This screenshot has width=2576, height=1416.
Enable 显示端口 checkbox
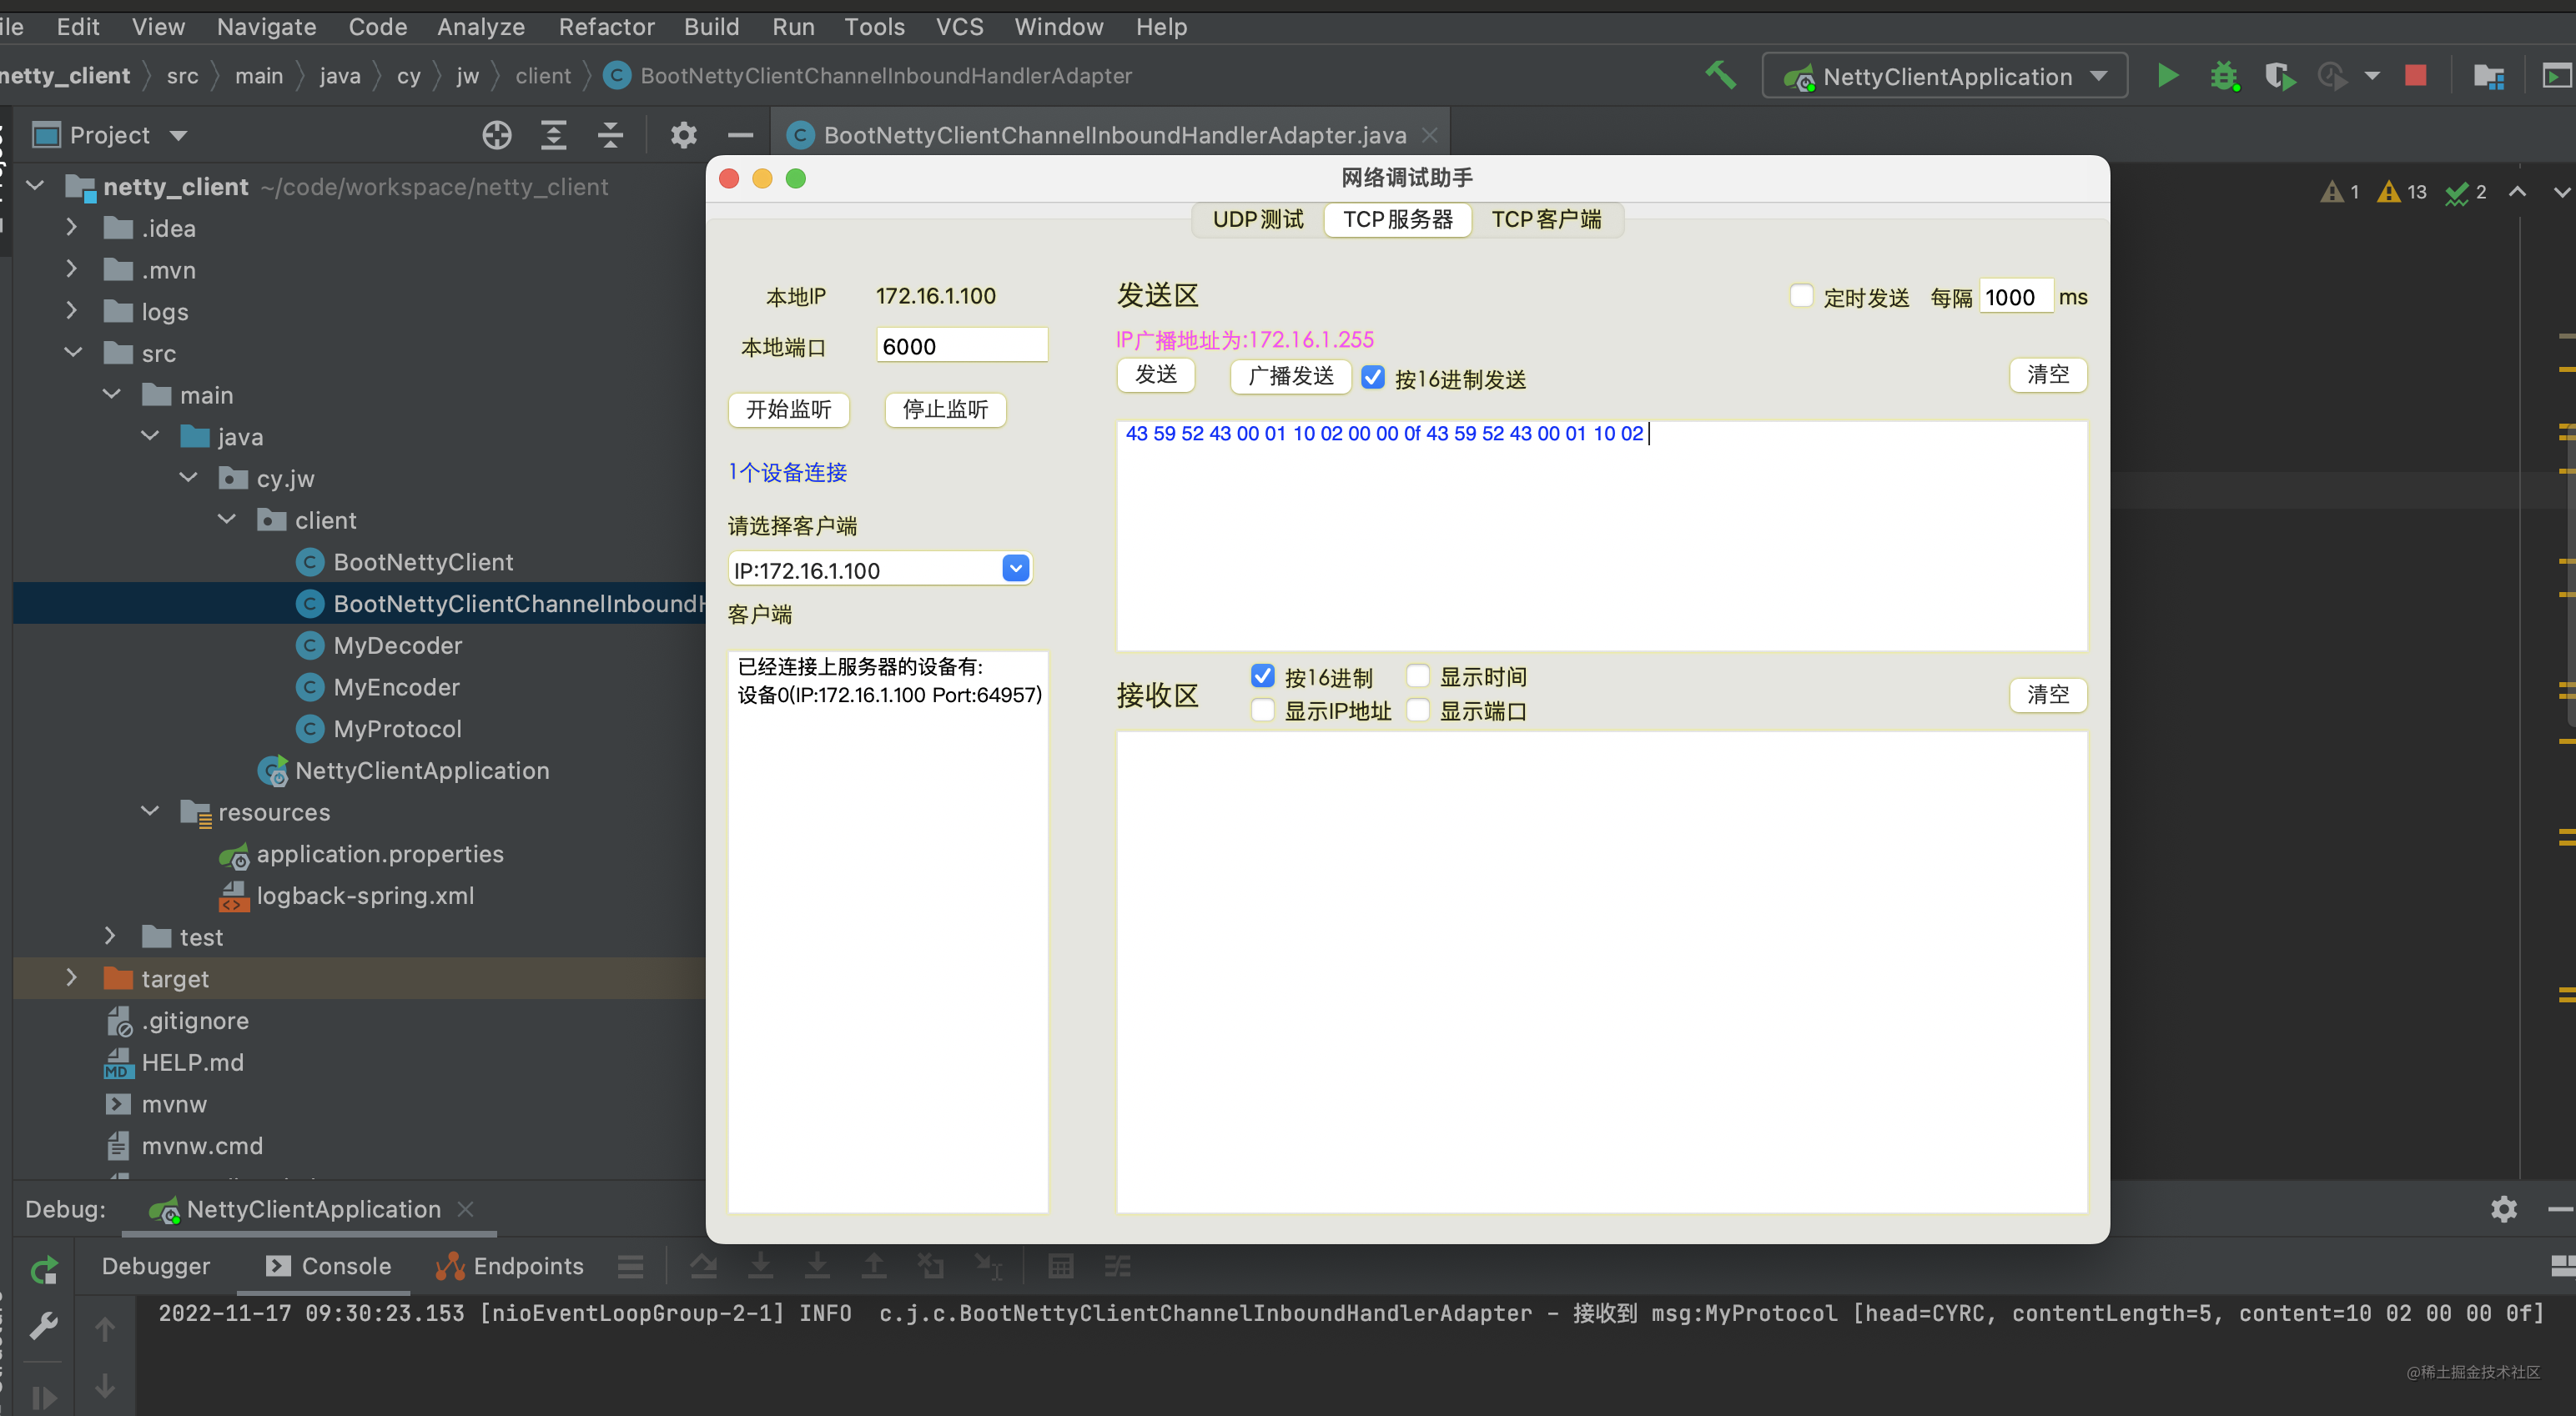[x=1418, y=710]
